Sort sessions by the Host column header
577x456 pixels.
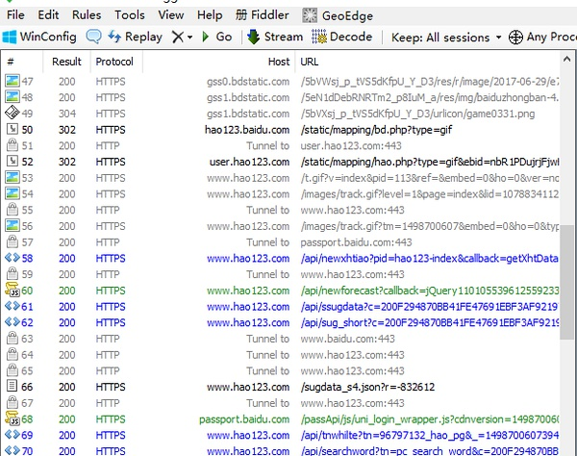tap(279, 62)
